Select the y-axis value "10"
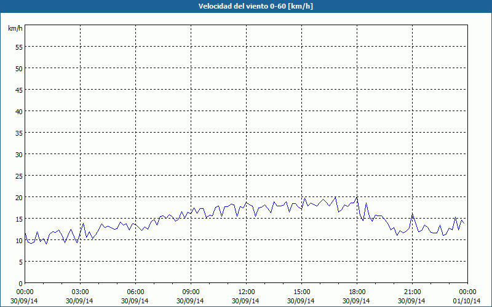Screen dimensions: 492x307 click(x=19, y=241)
